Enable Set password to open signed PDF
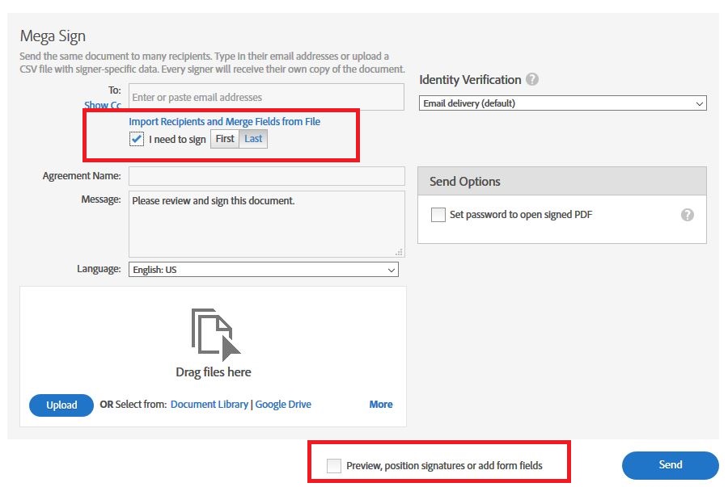728x487 pixels. pos(438,215)
